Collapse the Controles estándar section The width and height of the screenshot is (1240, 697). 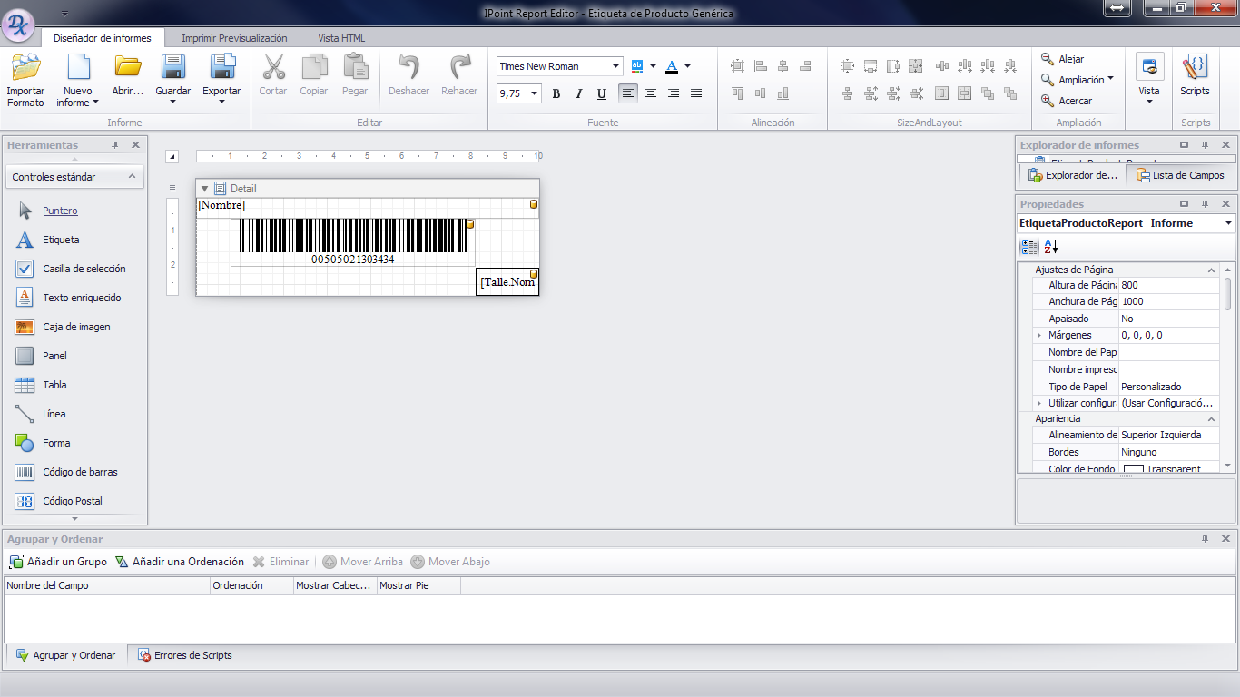coord(132,177)
